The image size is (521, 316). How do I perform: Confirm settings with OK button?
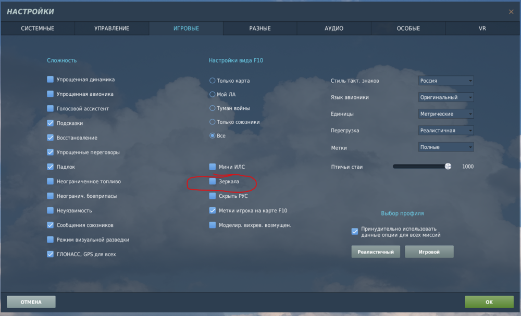tap(489, 302)
